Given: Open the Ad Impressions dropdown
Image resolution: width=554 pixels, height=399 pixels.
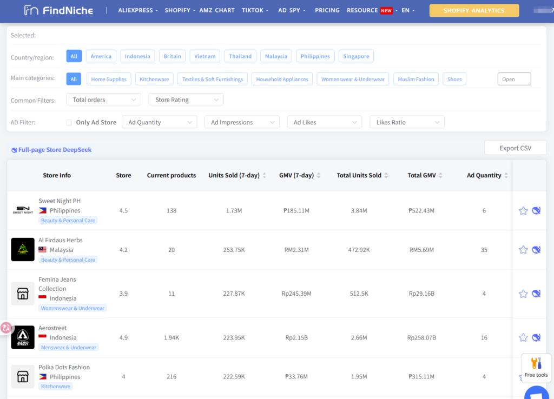Looking at the screenshot, I should point(242,122).
